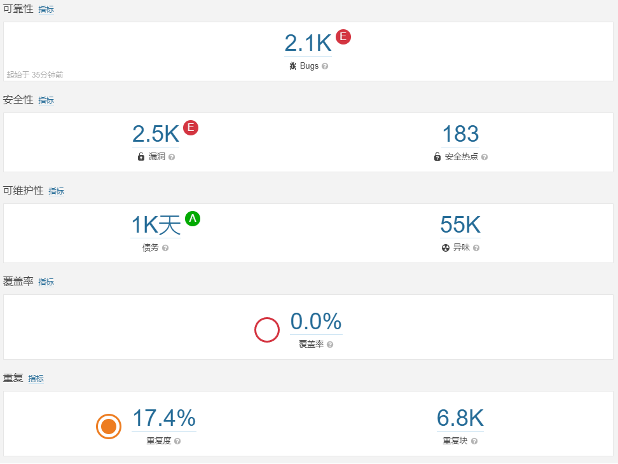Image resolution: width=618 pixels, height=464 pixels.
Task: Click the help icon next to 重复度
Action: pyautogui.click(x=177, y=441)
